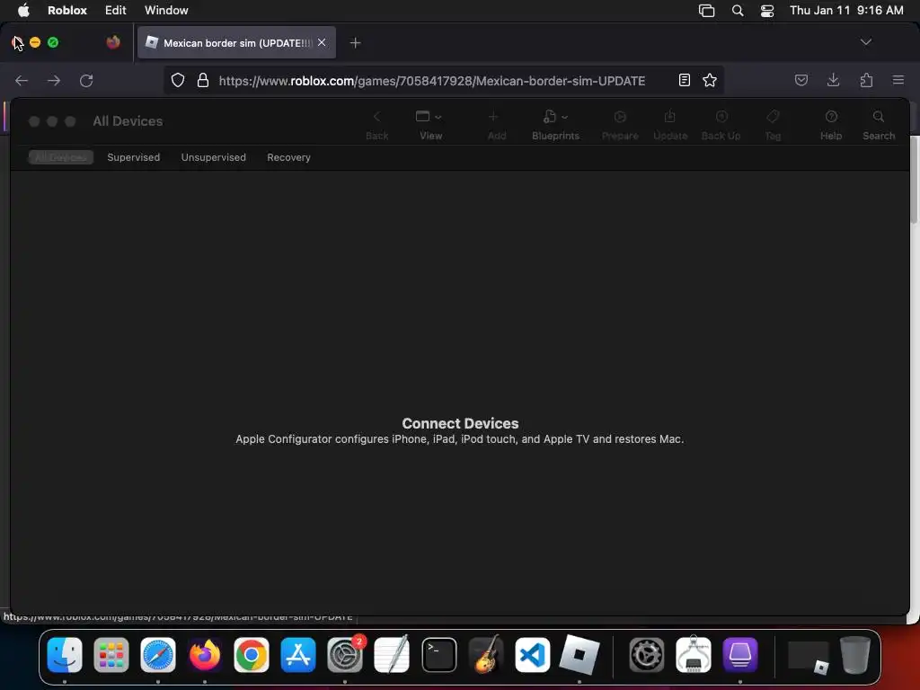The width and height of the screenshot is (920, 690).
Task: Open Firefox extensions menu
Action: [866, 80]
